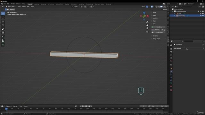Open the Render properties tab icon
Image resolution: width=205 pixels, height=115 pixels.
(171, 49)
